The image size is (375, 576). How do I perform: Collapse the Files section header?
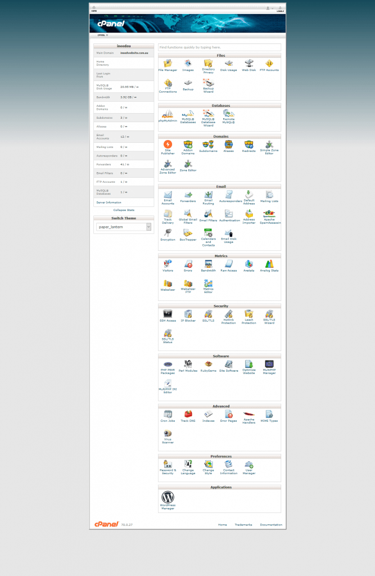point(219,56)
